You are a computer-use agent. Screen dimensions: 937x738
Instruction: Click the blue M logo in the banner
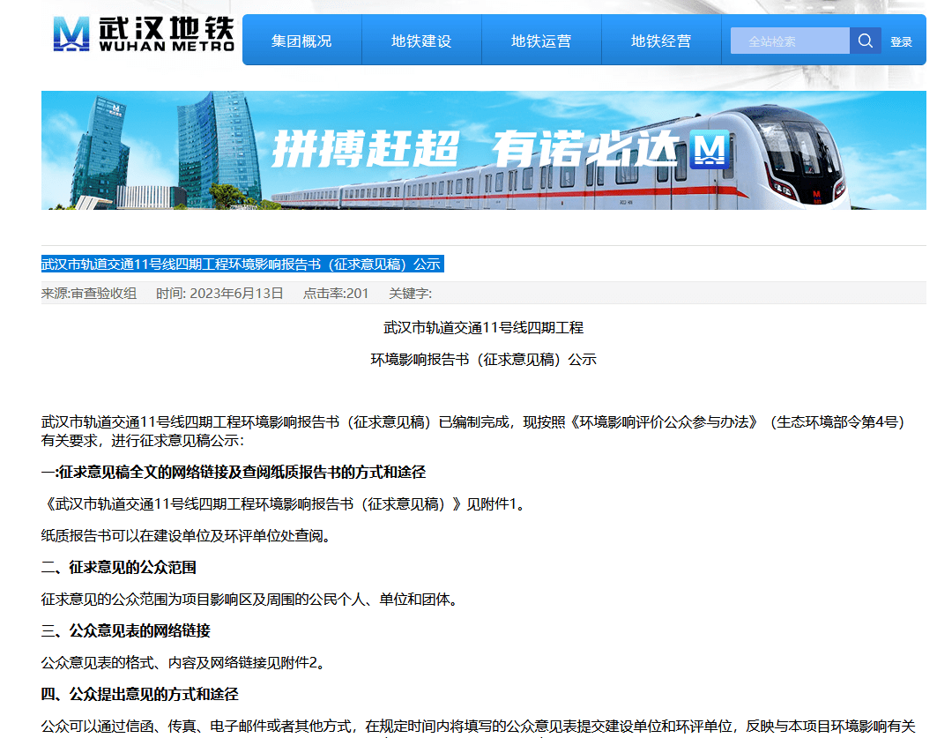coord(710,149)
